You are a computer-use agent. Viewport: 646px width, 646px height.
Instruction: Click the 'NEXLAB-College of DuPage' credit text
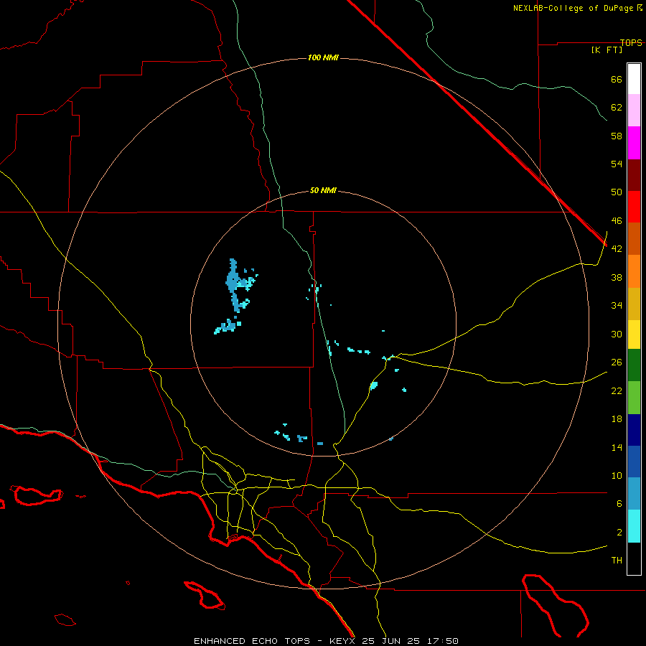pos(574,8)
